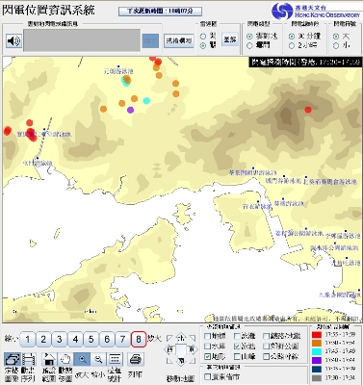The width and height of the screenshot is (363, 385).
Task: Click the speaker sound alert icon
Action: 13,41
